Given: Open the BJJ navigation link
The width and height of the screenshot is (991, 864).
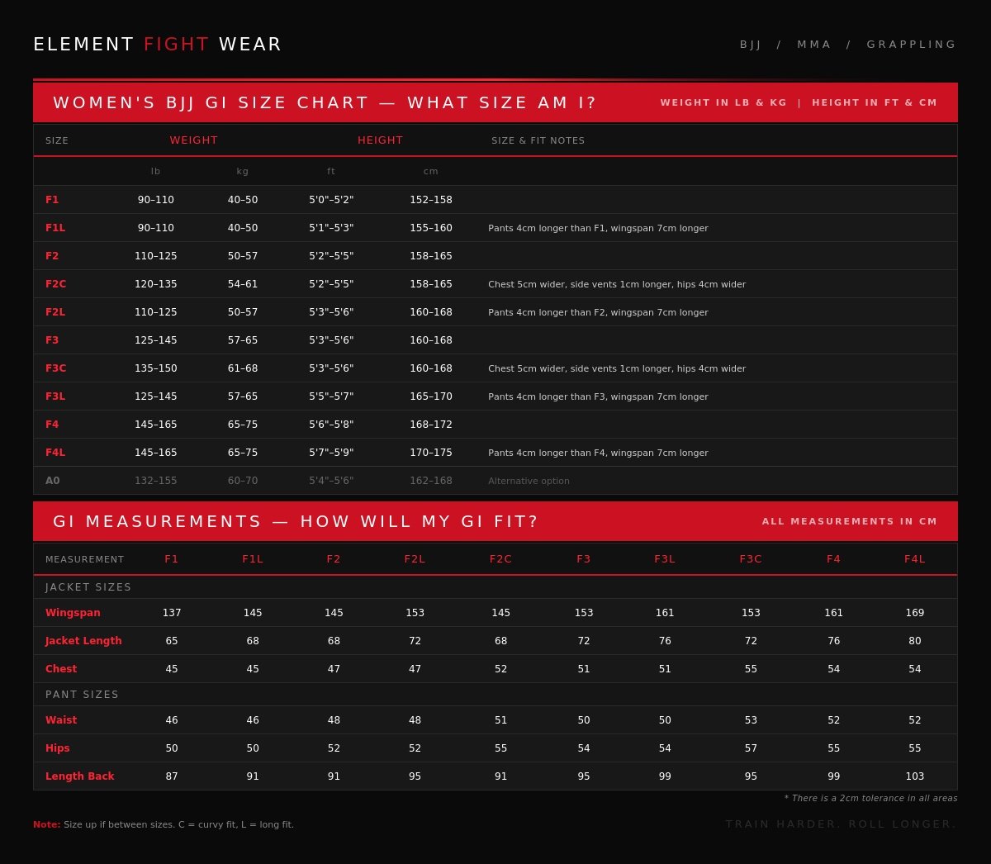Looking at the screenshot, I should coord(750,45).
